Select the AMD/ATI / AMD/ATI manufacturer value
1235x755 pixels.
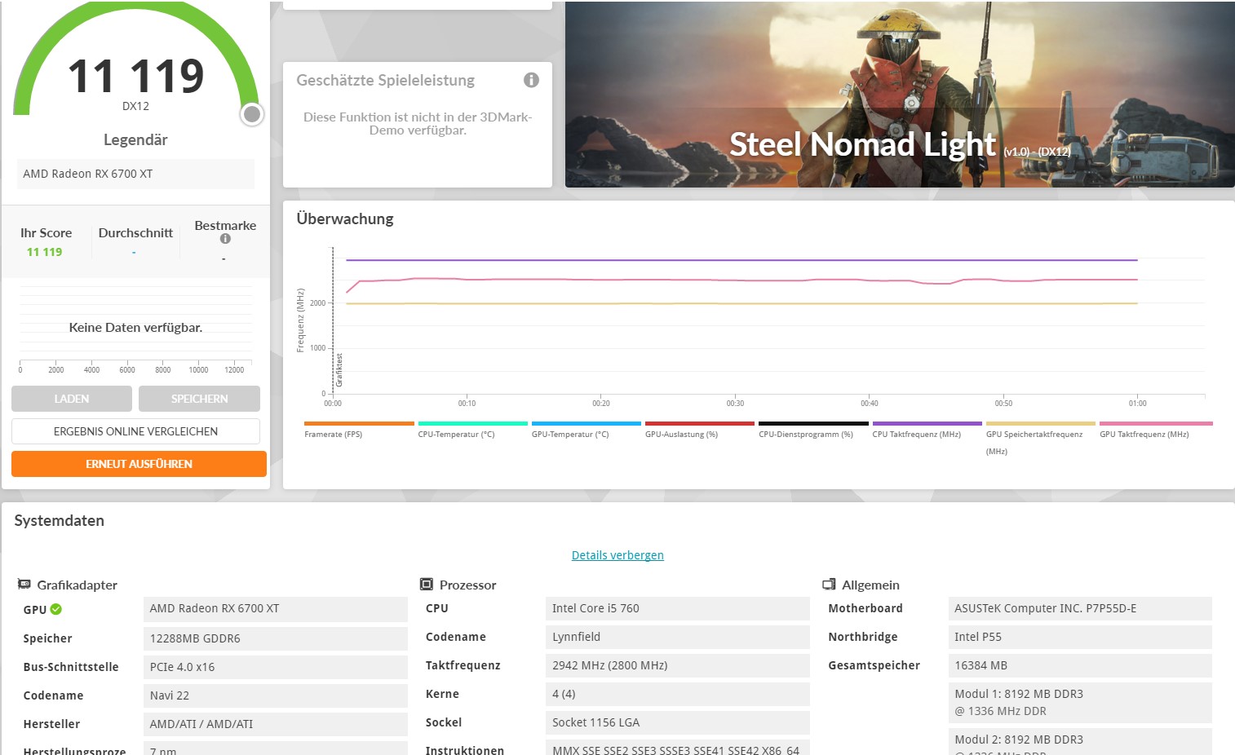276,724
